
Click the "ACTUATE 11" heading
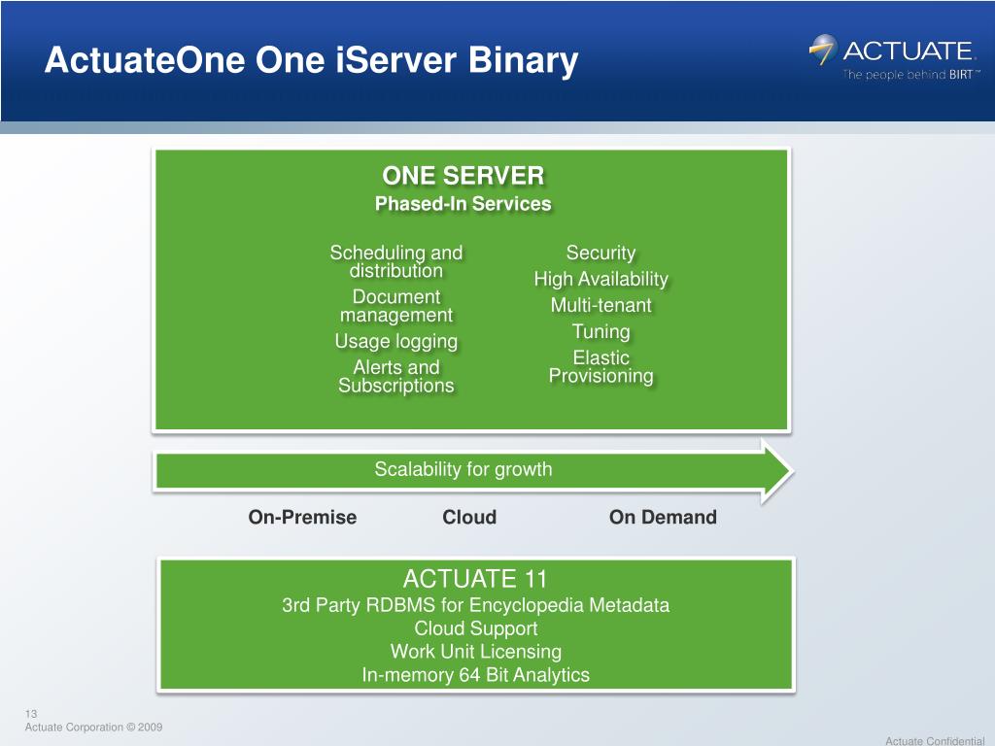point(475,579)
